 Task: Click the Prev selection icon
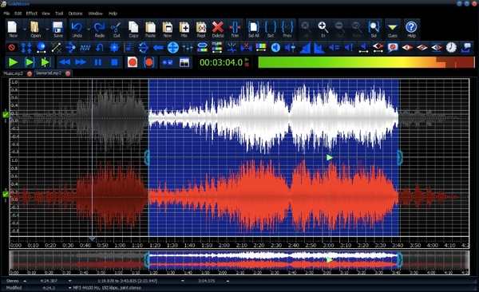pos(287,27)
